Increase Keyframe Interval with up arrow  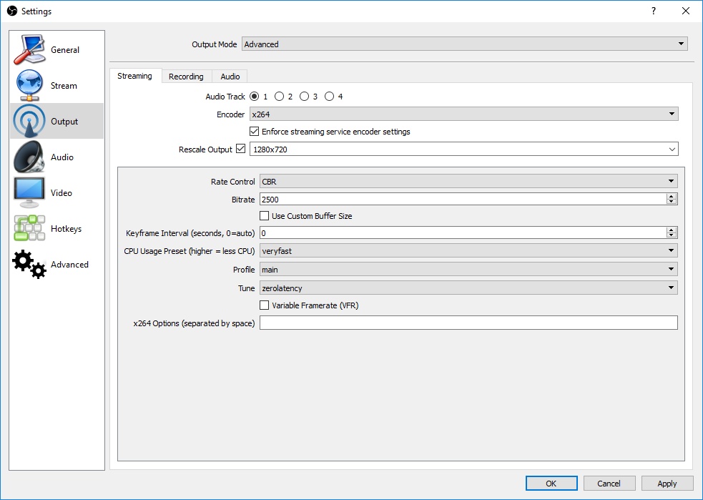coord(671,230)
